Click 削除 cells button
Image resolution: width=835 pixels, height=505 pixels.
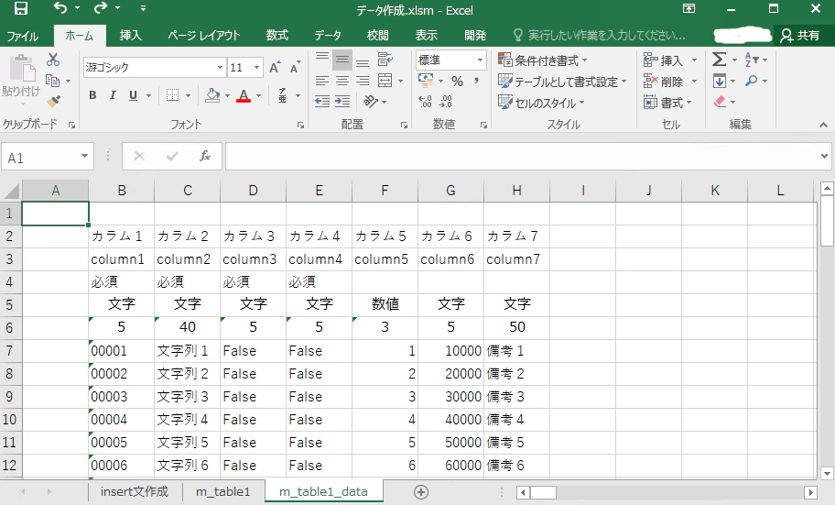[x=670, y=81]
